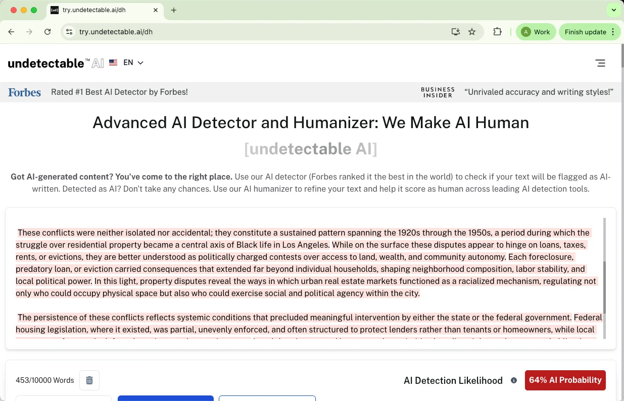This screenshot has height=401, width=624.
Task: Open the tab search chevron
Action: (x=613, y=10)
